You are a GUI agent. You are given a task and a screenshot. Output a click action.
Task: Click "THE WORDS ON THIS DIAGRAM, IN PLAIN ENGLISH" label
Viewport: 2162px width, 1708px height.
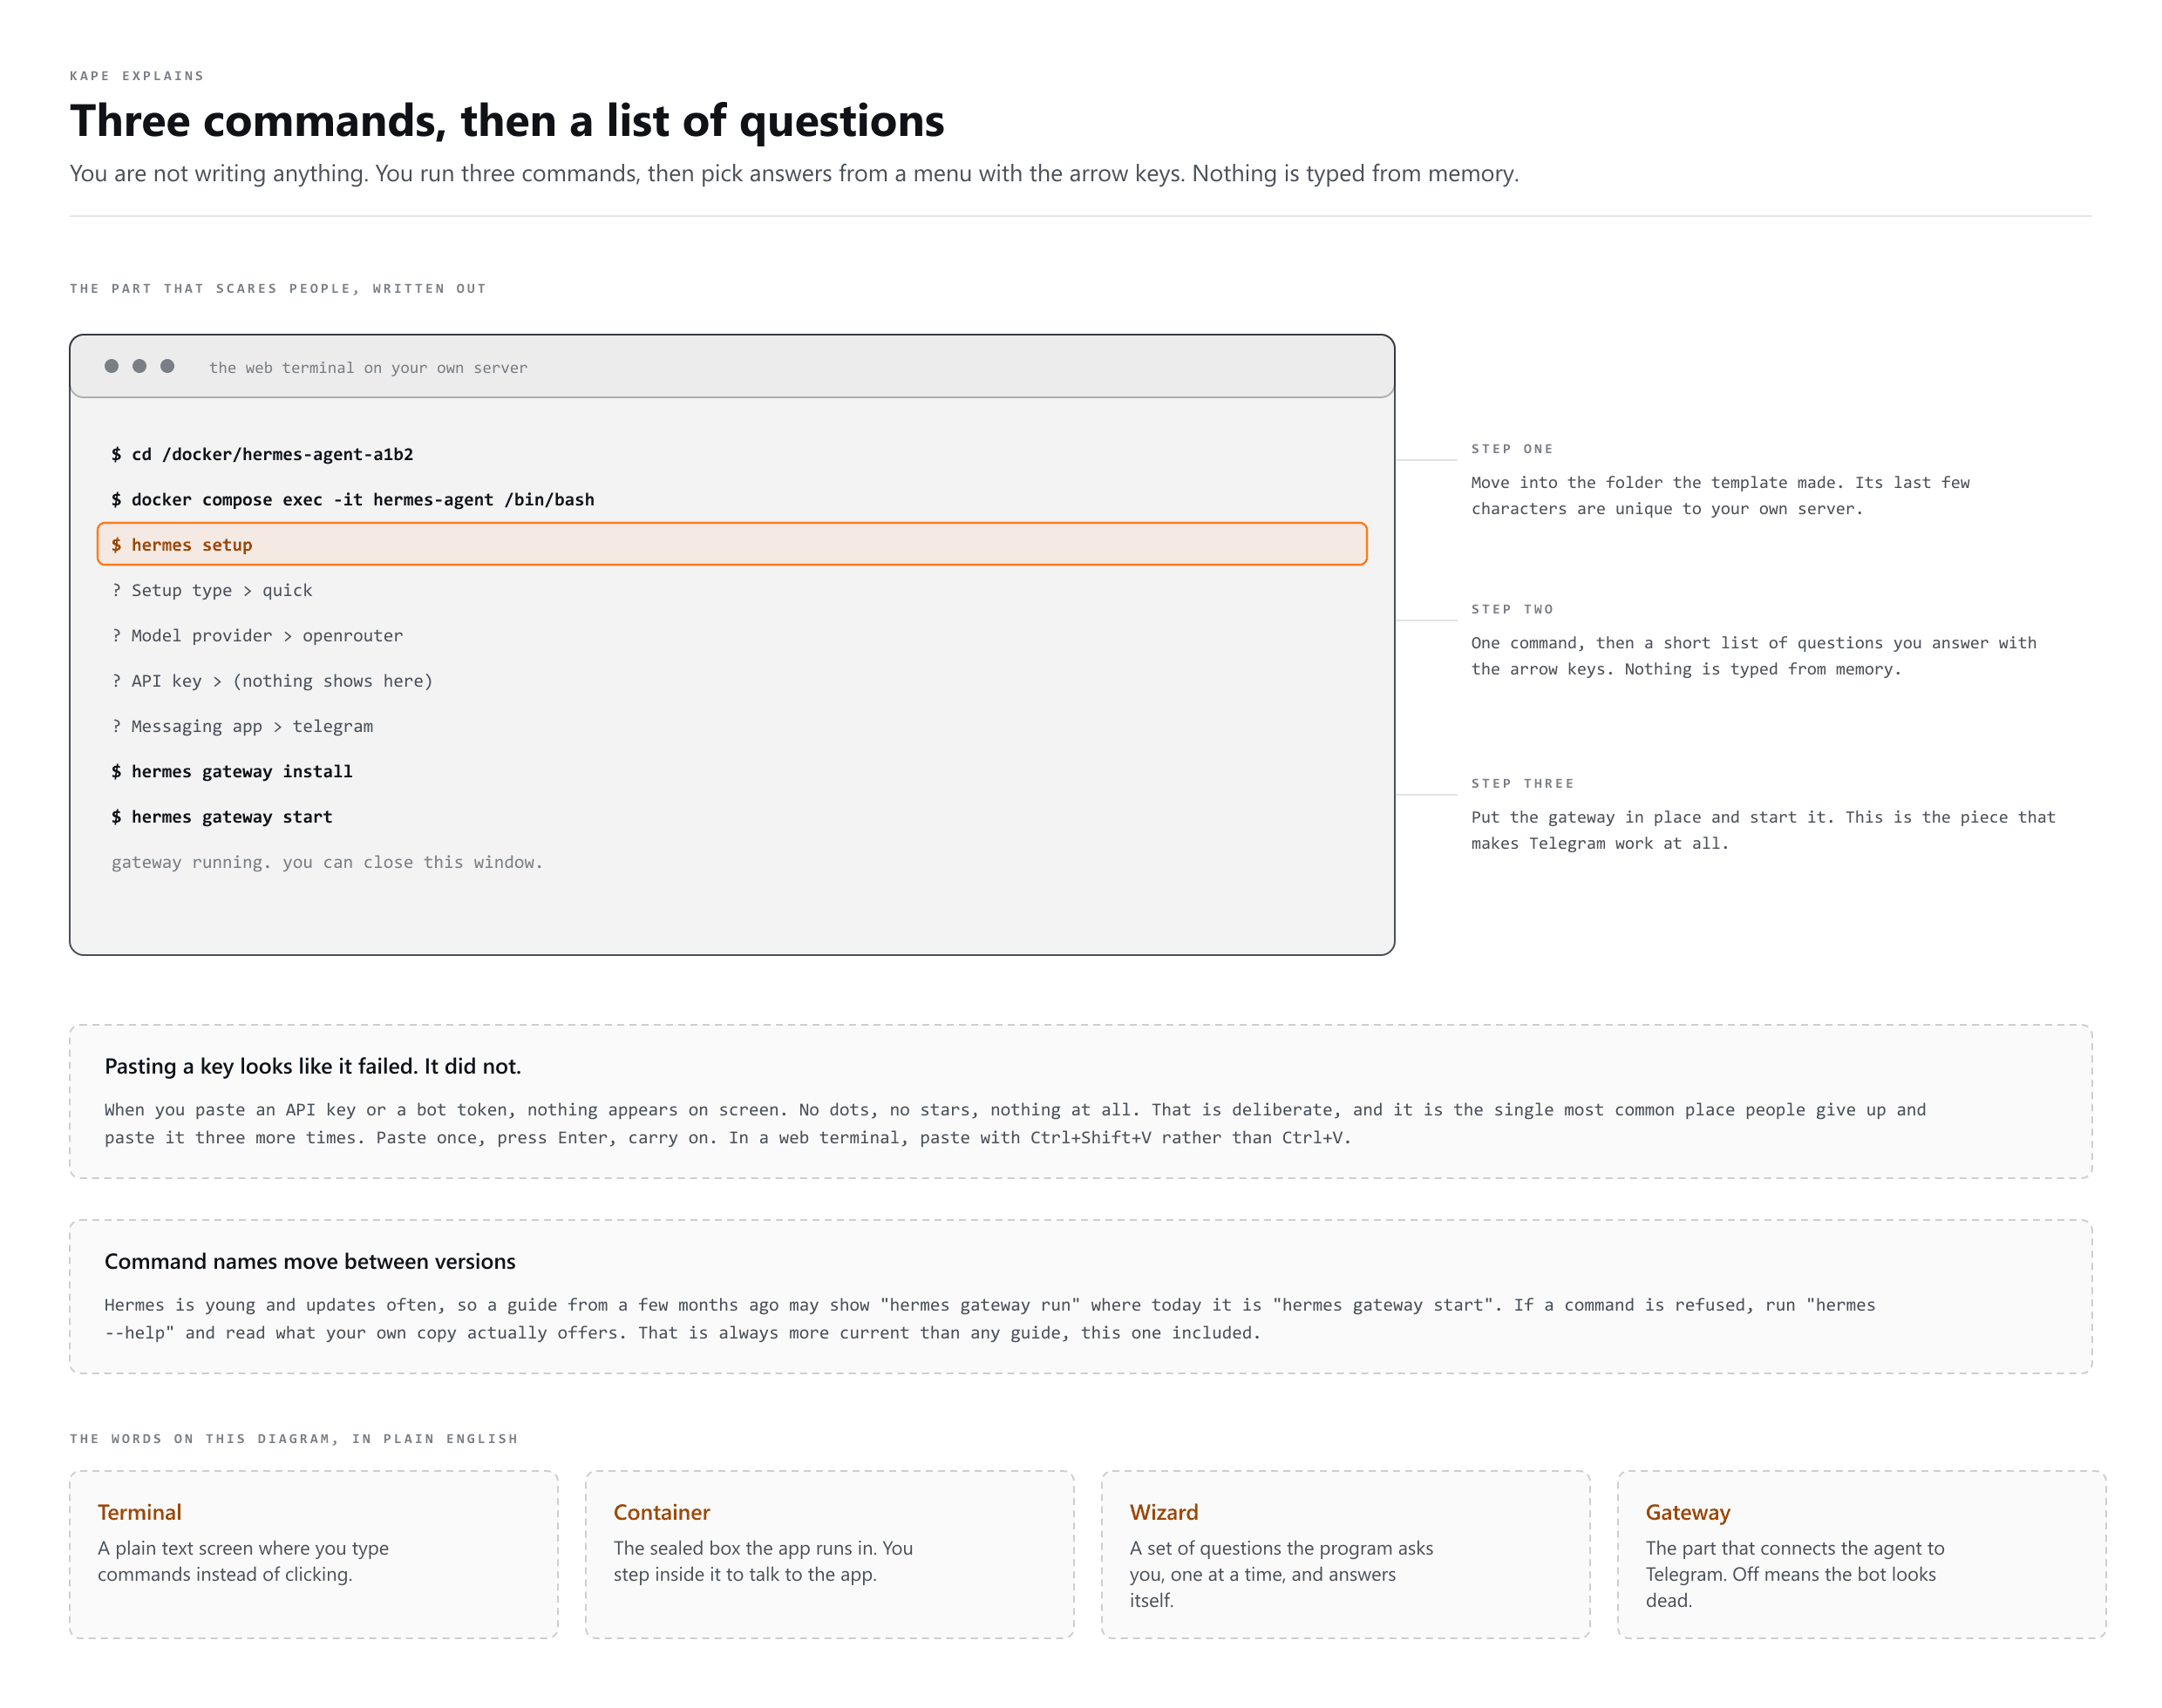293,1439
